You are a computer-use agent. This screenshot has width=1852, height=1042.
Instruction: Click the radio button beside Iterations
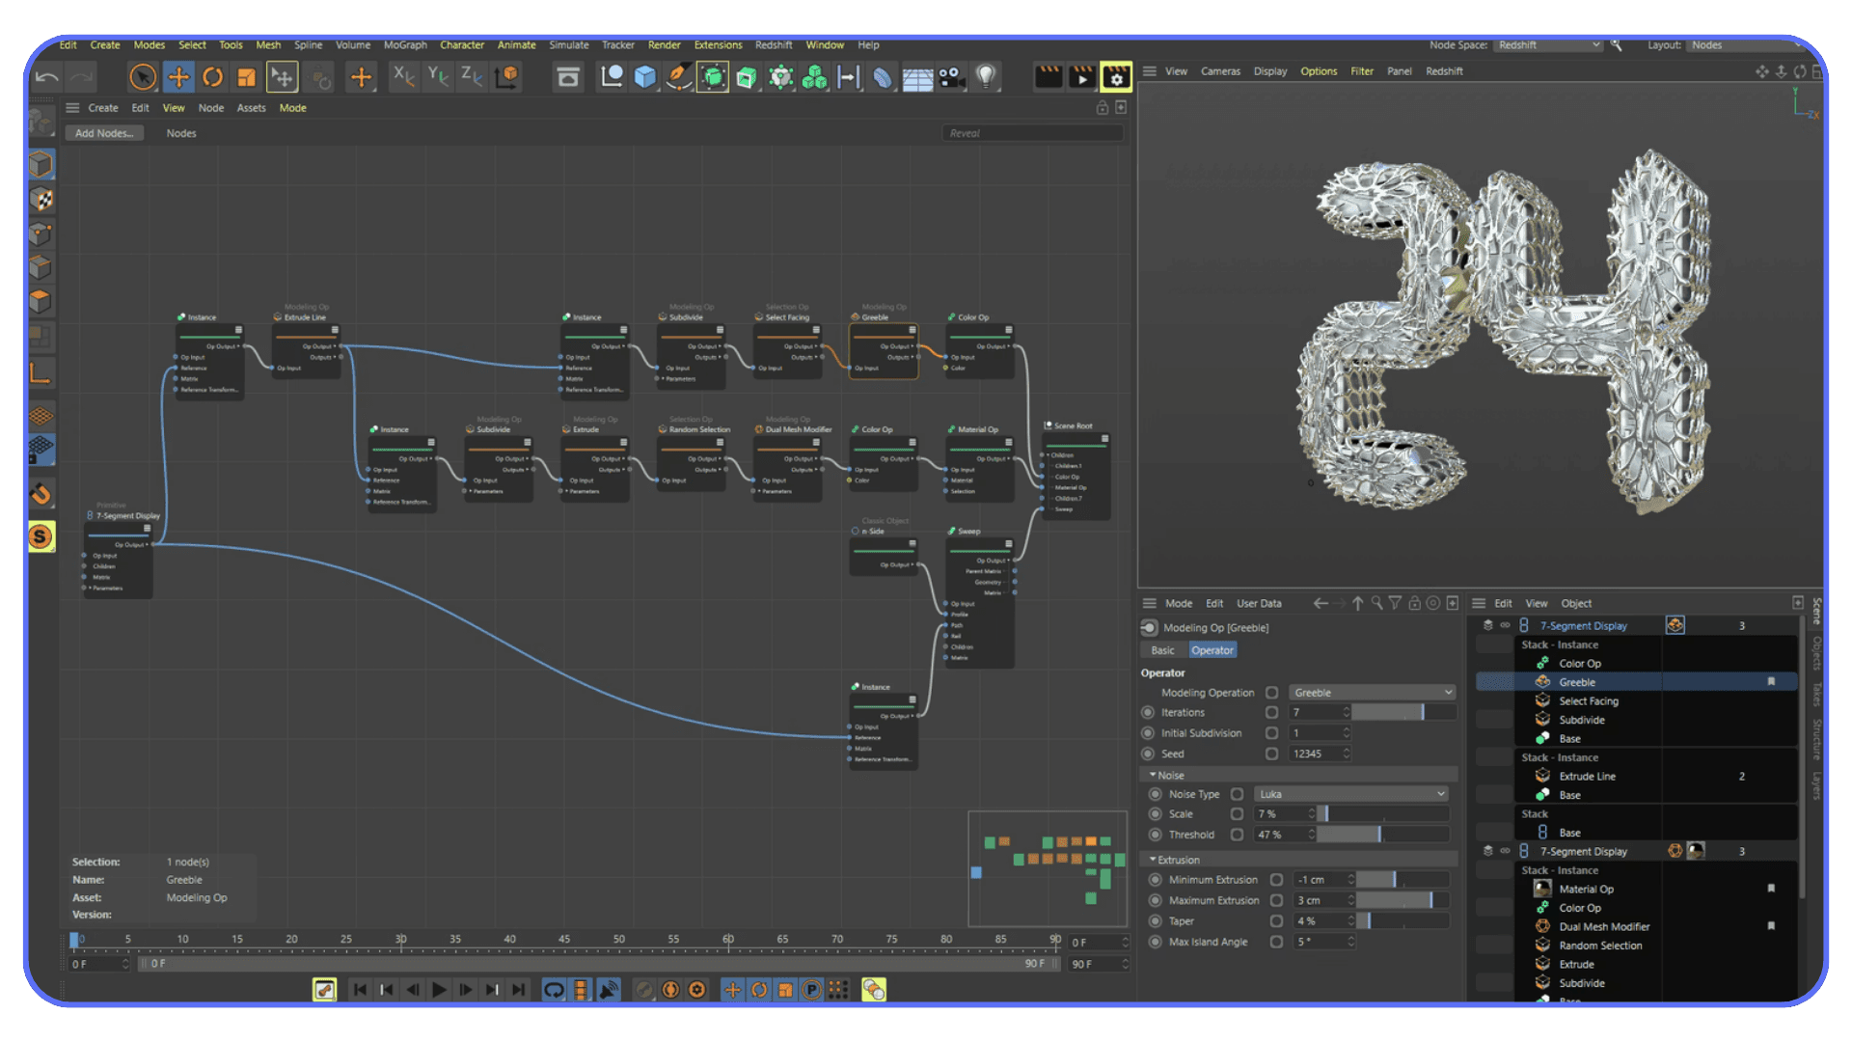pos(1148,712)
